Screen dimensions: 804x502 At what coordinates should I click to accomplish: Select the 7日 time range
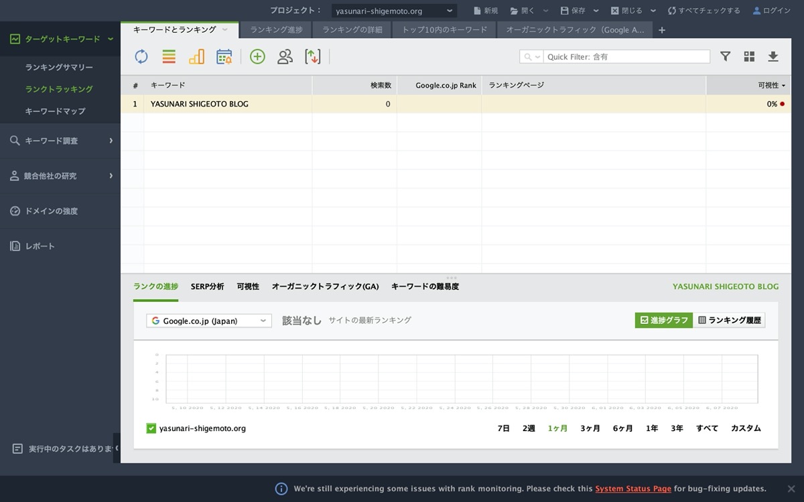pyautogui.click(x=504, y=428)
